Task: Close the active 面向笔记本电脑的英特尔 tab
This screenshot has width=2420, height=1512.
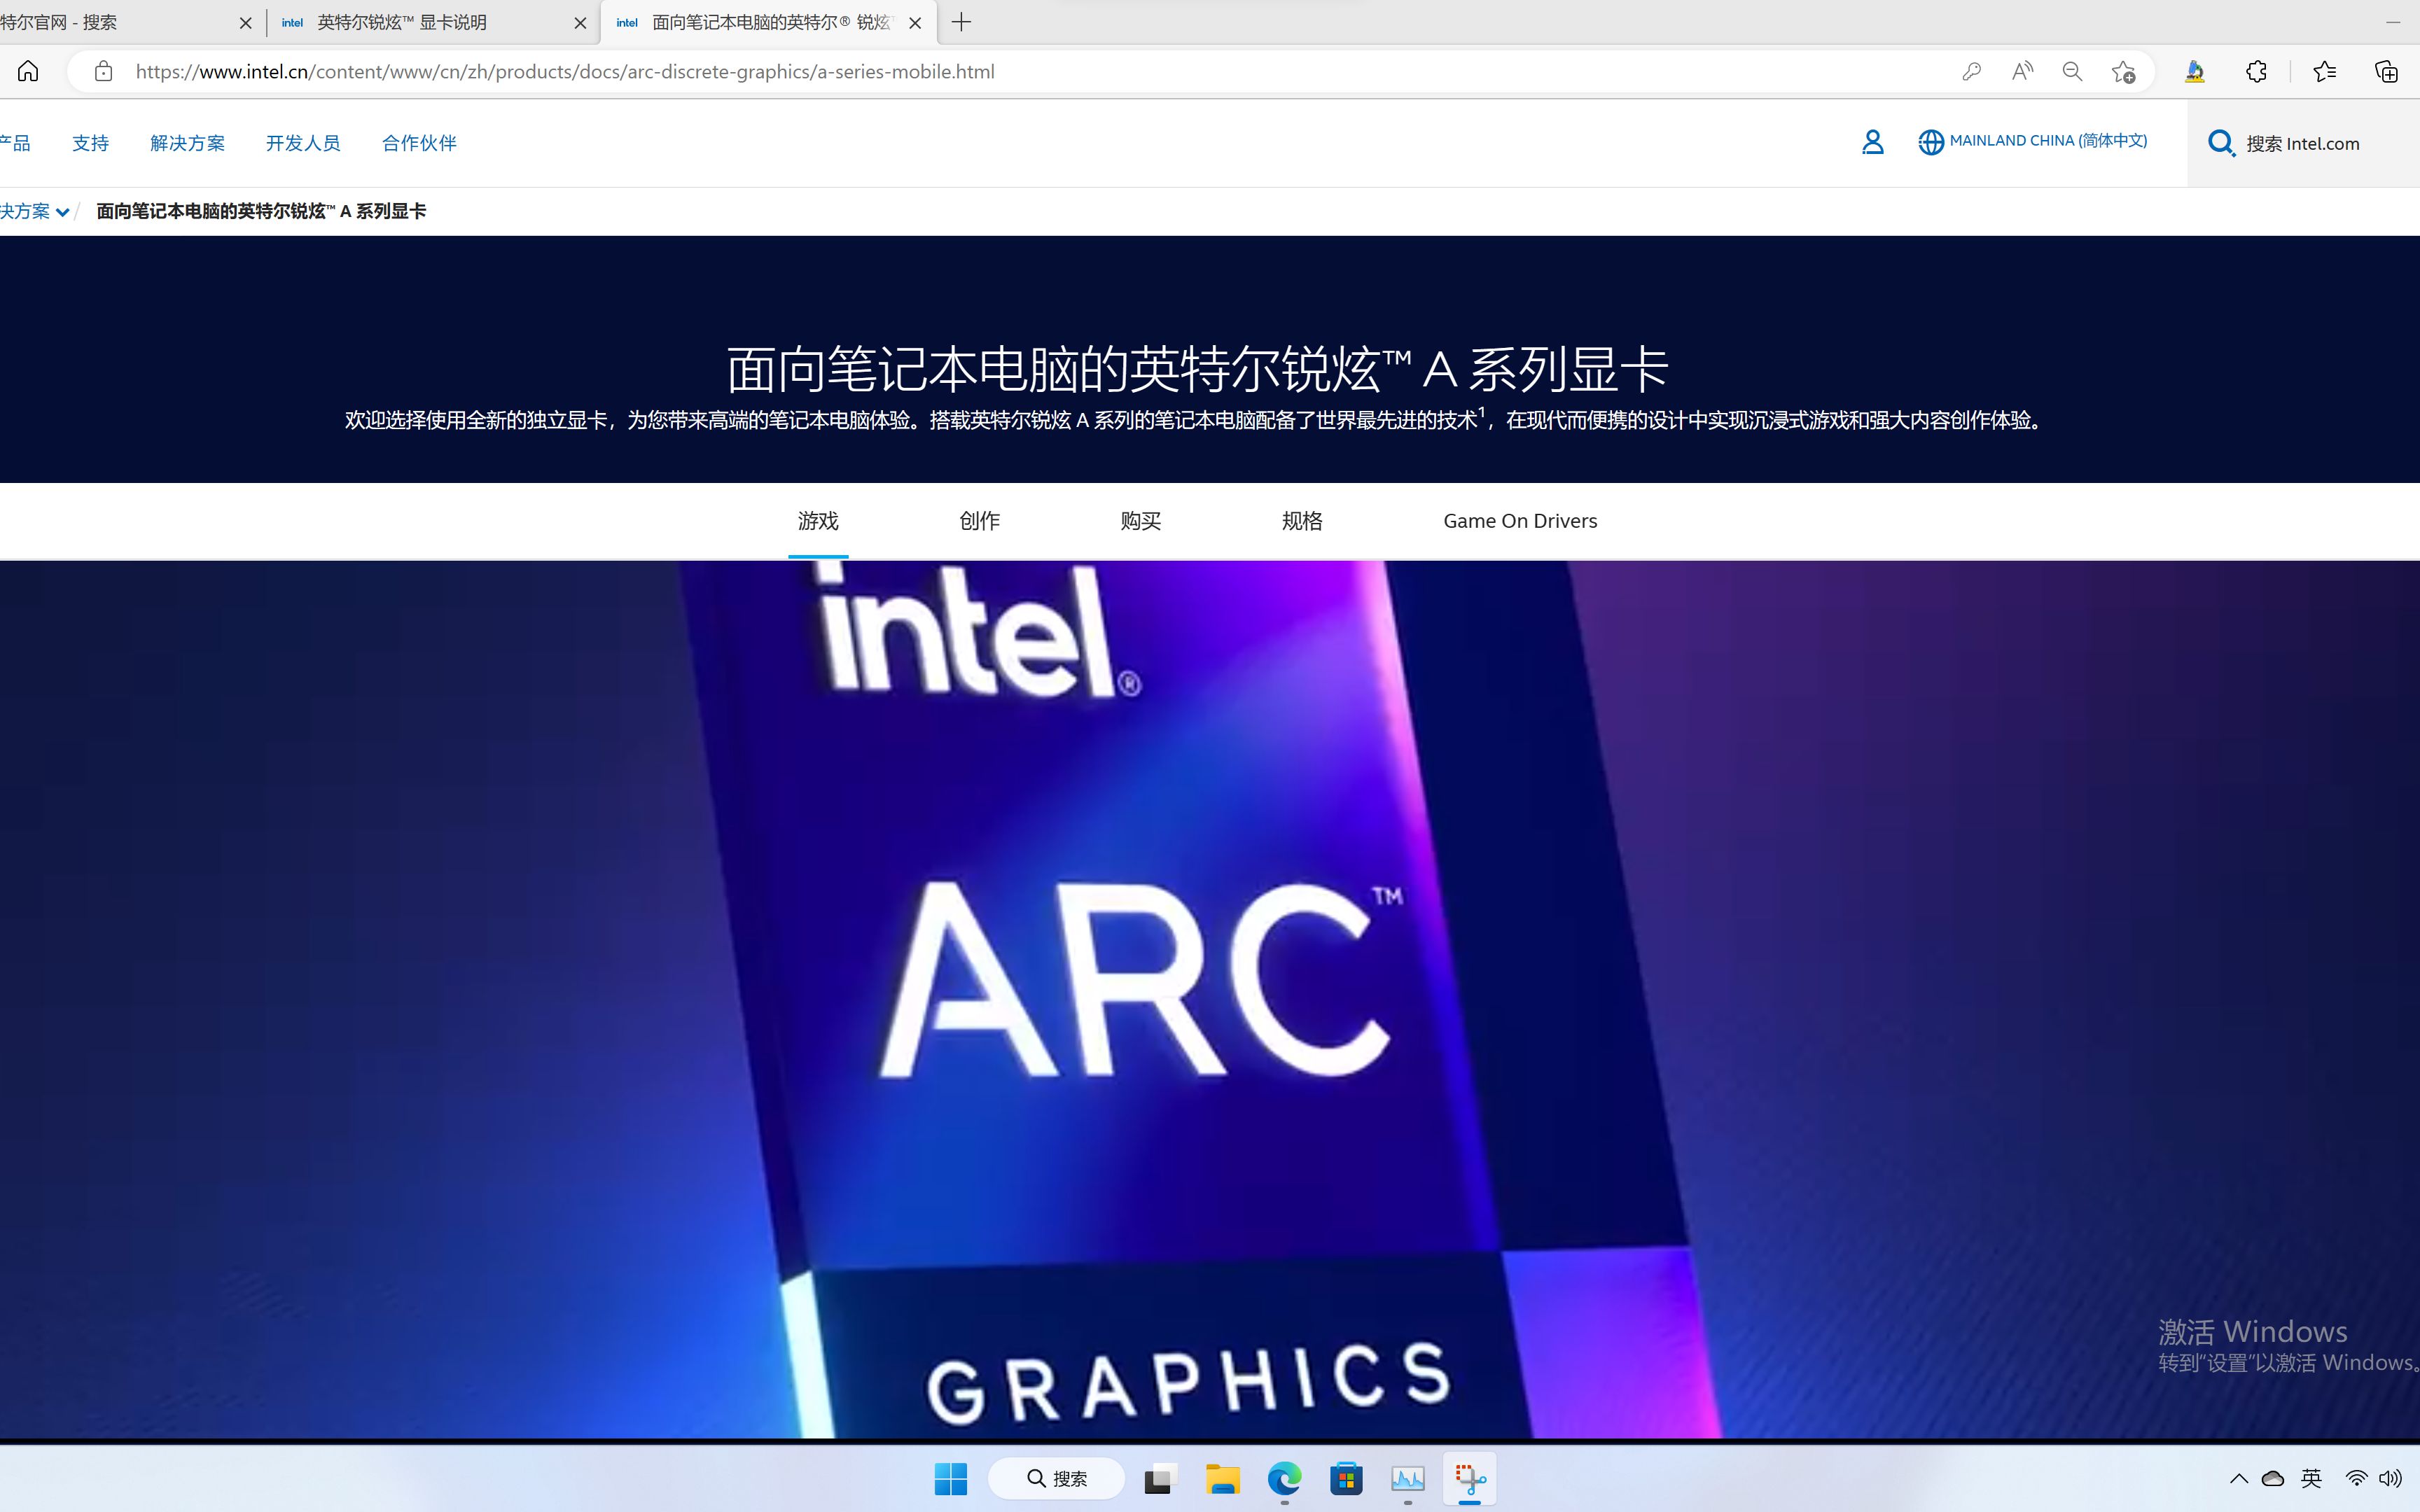Action: pos(915,23)
